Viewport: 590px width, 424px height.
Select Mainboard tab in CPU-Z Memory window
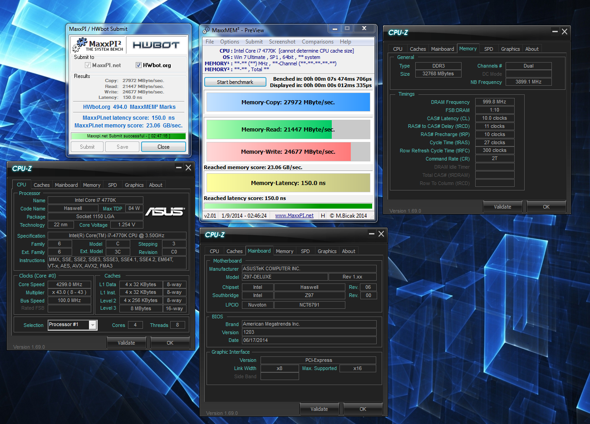coord(442,49)
